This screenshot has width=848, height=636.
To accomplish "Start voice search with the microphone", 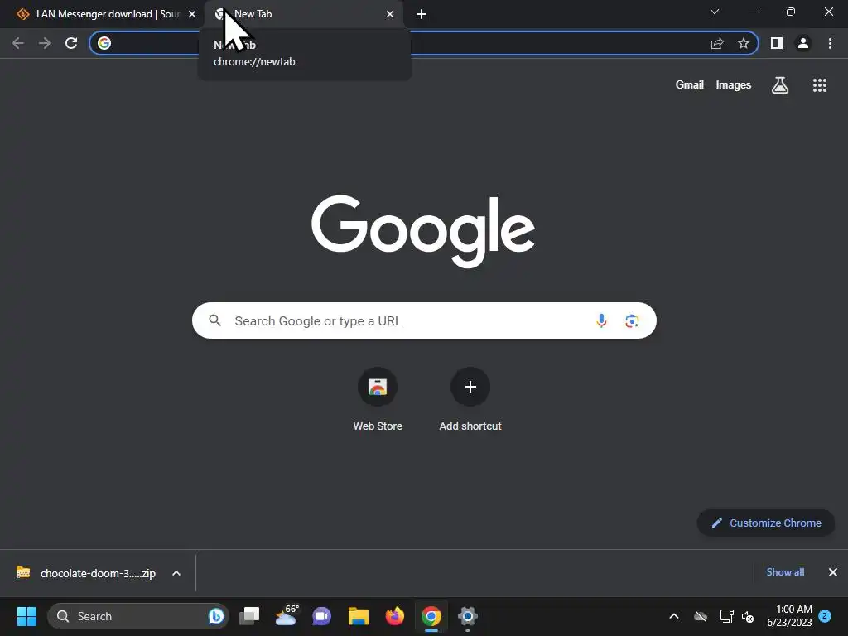I will pyautogui.click(x=601, y=320).
